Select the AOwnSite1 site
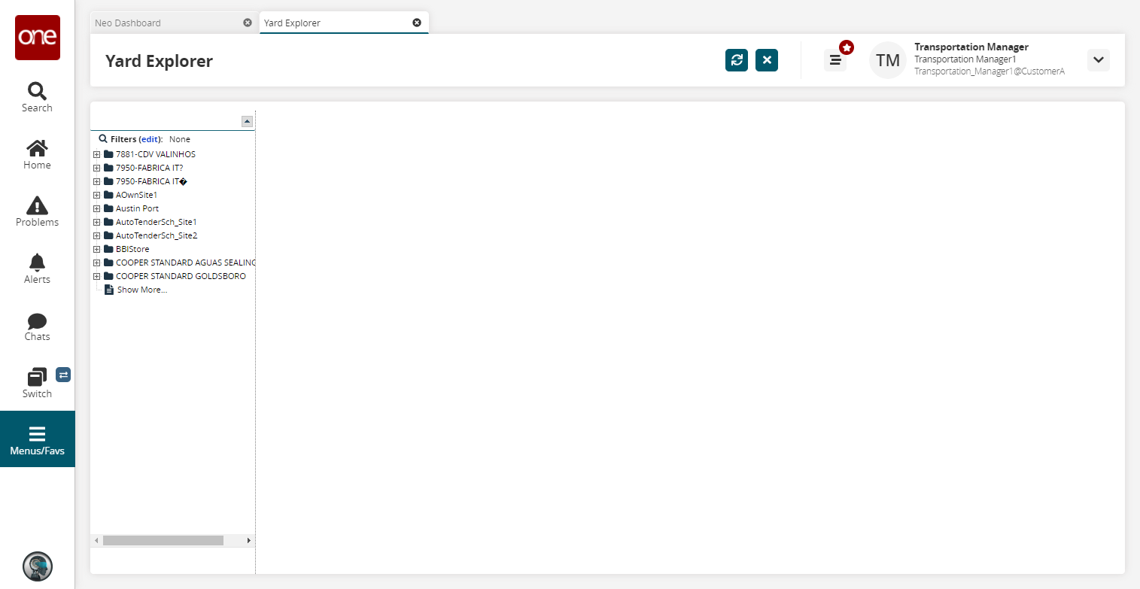The height and width of the screenshot is (589, 1140). 137,195
